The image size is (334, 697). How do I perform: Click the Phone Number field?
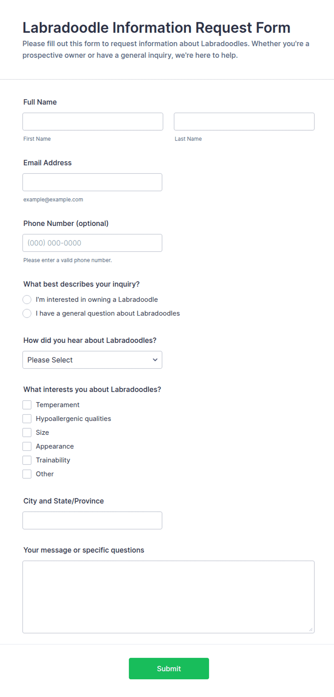click(x=92, y=243)
